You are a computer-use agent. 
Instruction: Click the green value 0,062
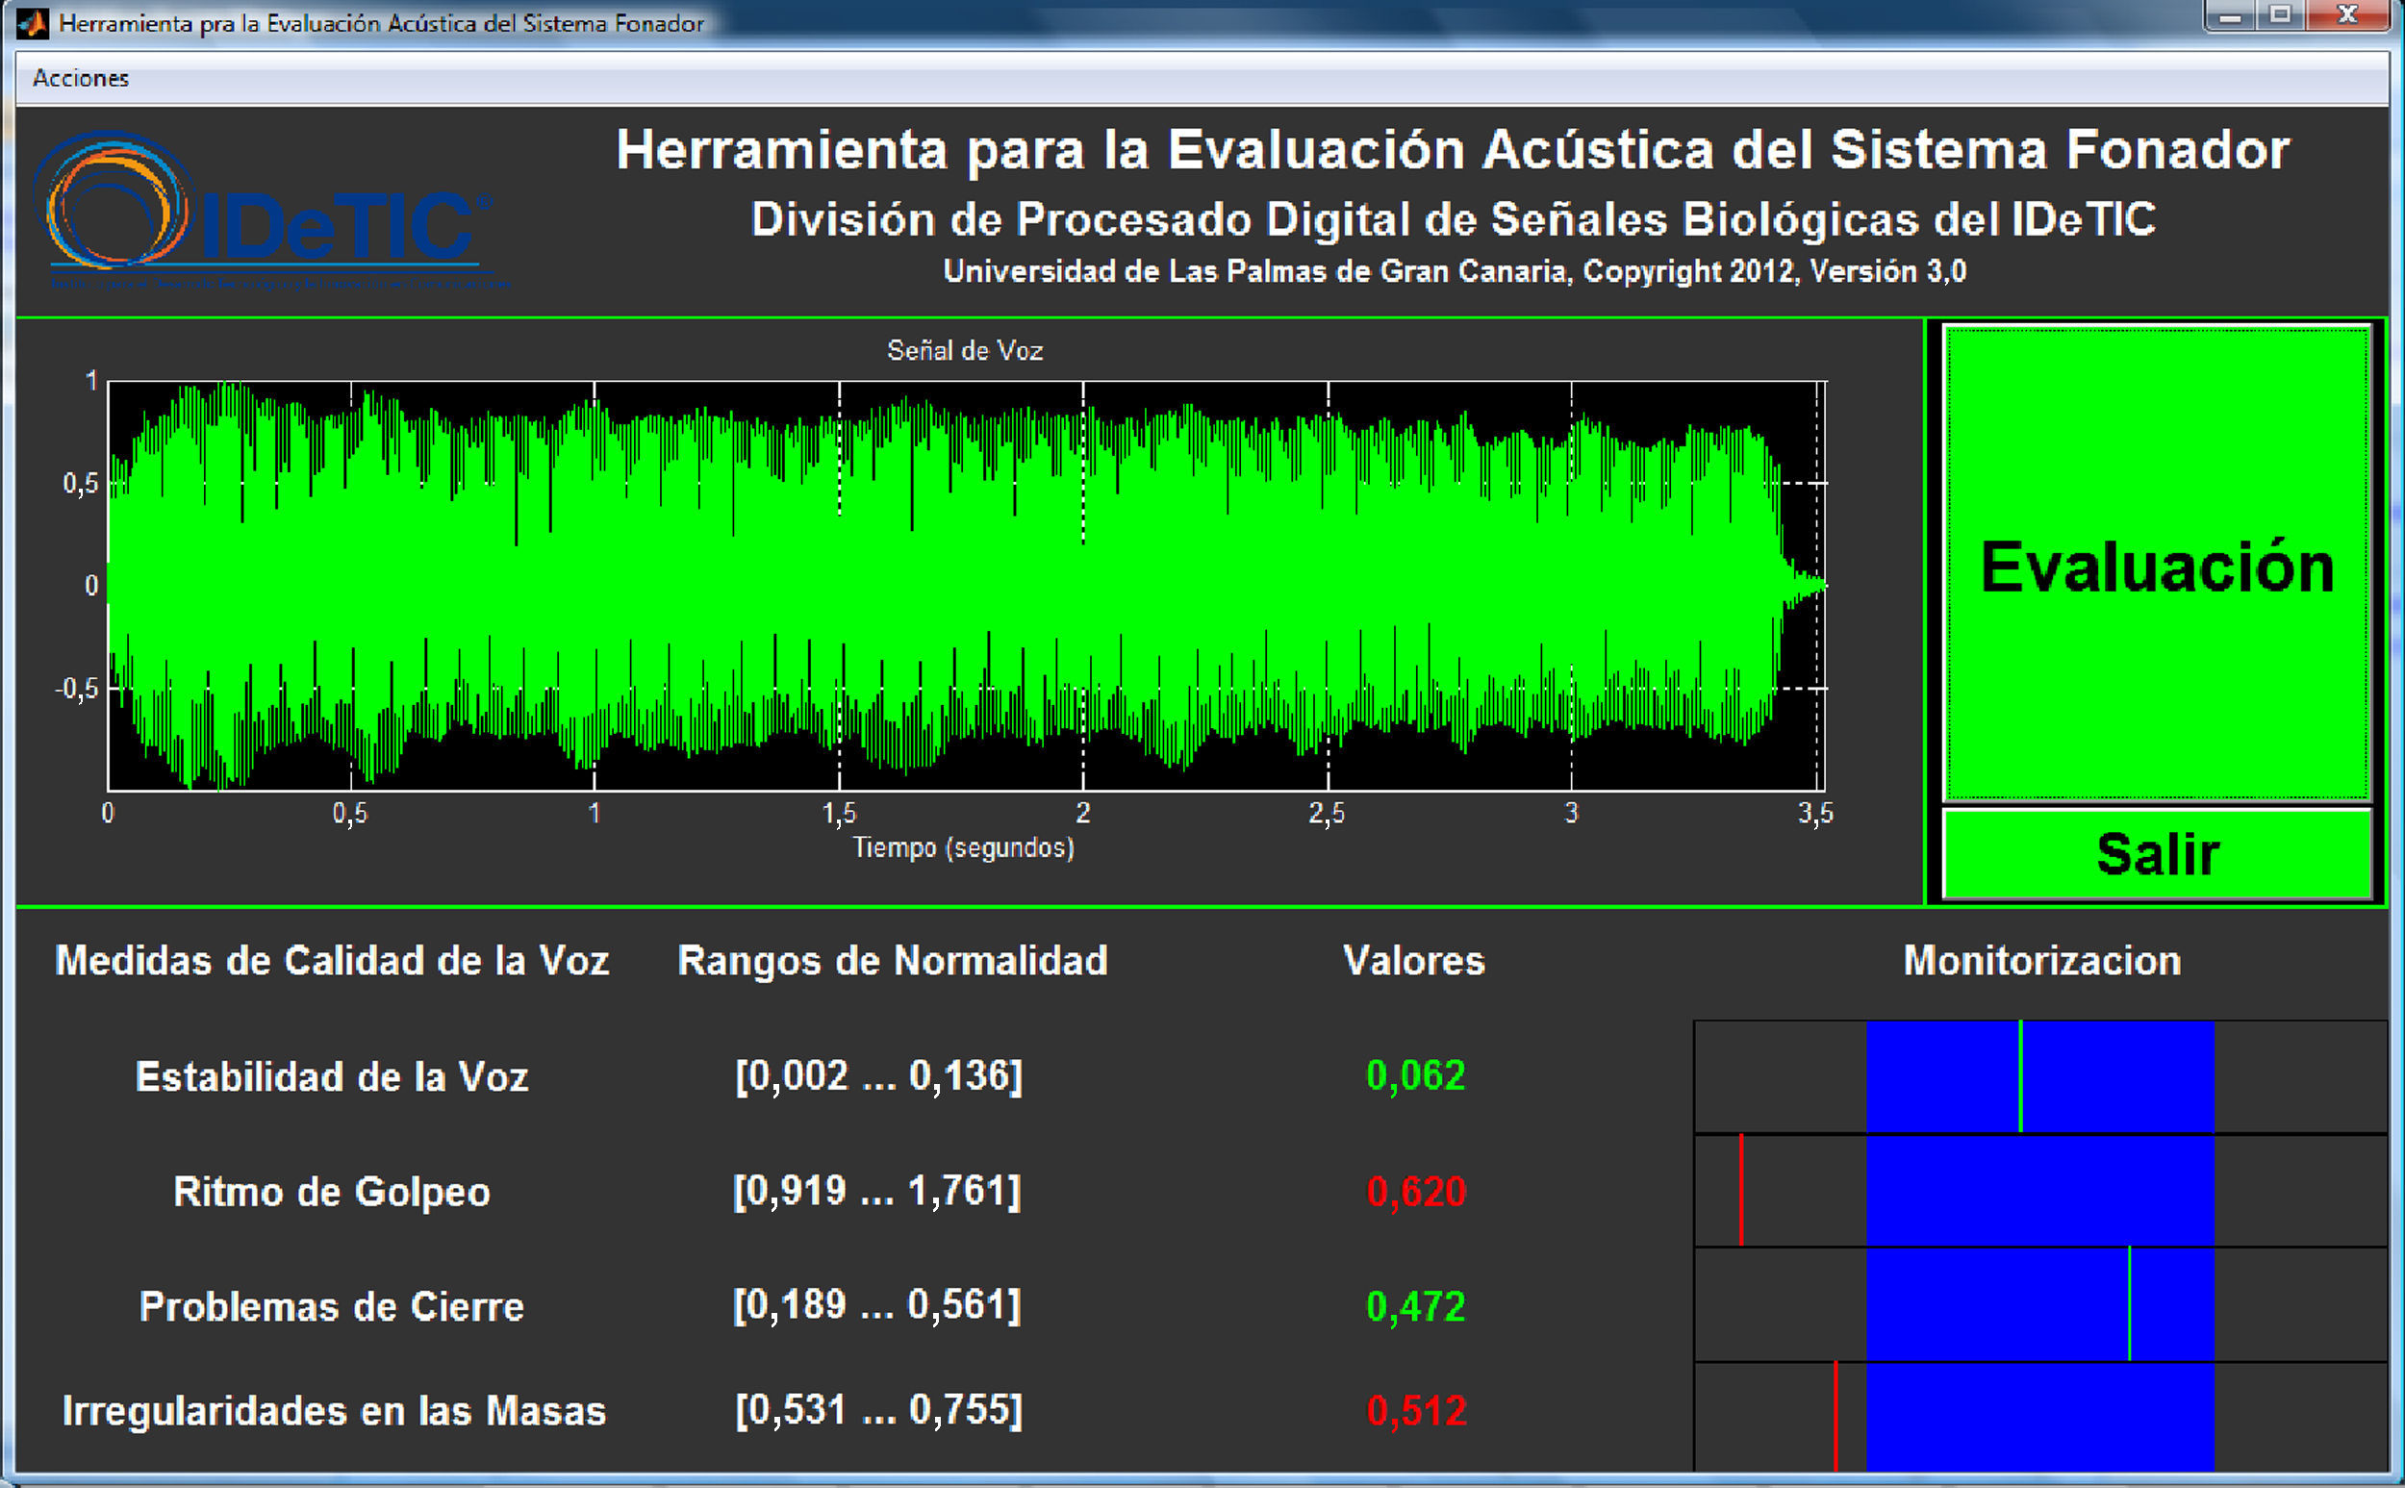(x=1415, y=1075)
